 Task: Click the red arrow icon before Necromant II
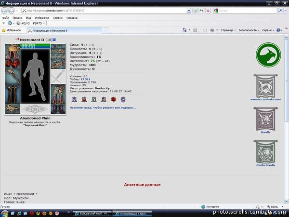tap(17, 40)
